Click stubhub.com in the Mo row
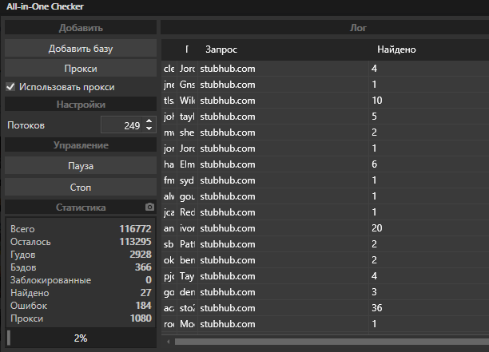Screen dimensions: 489x352 [x=228, y=324]
